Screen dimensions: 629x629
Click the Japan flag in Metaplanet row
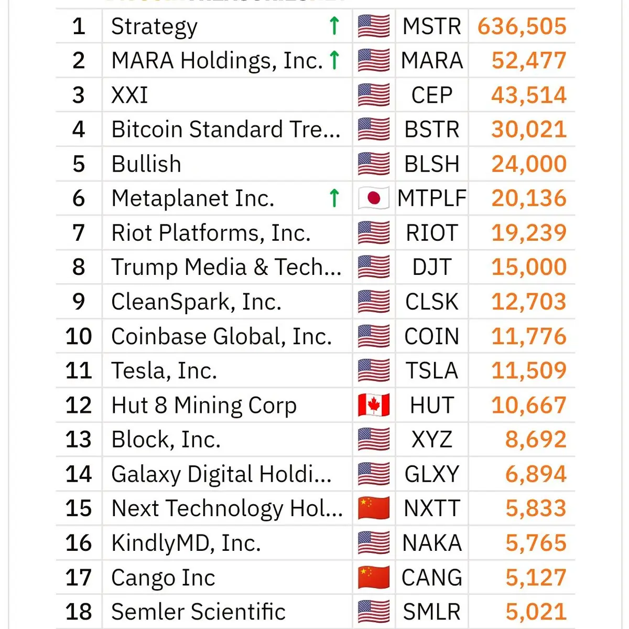click(374, 198)
